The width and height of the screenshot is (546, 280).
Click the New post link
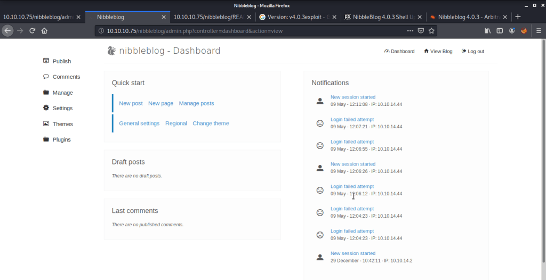(131, 103)
